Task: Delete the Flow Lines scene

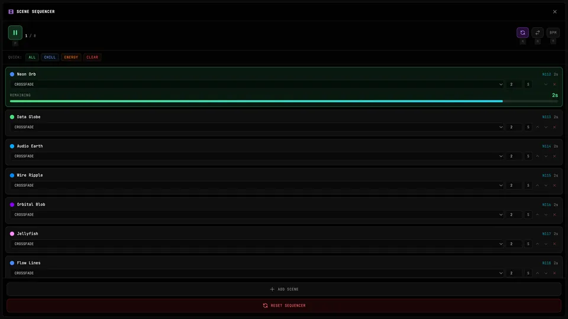Action: tap(554, 273)
